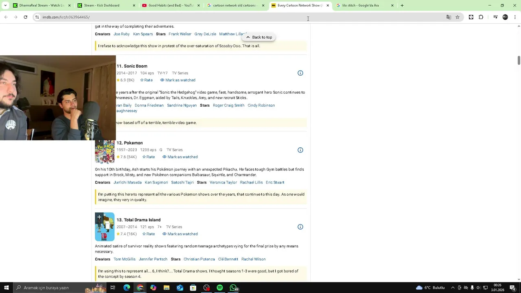Open Spotify from taskbar

coord(220,288)
